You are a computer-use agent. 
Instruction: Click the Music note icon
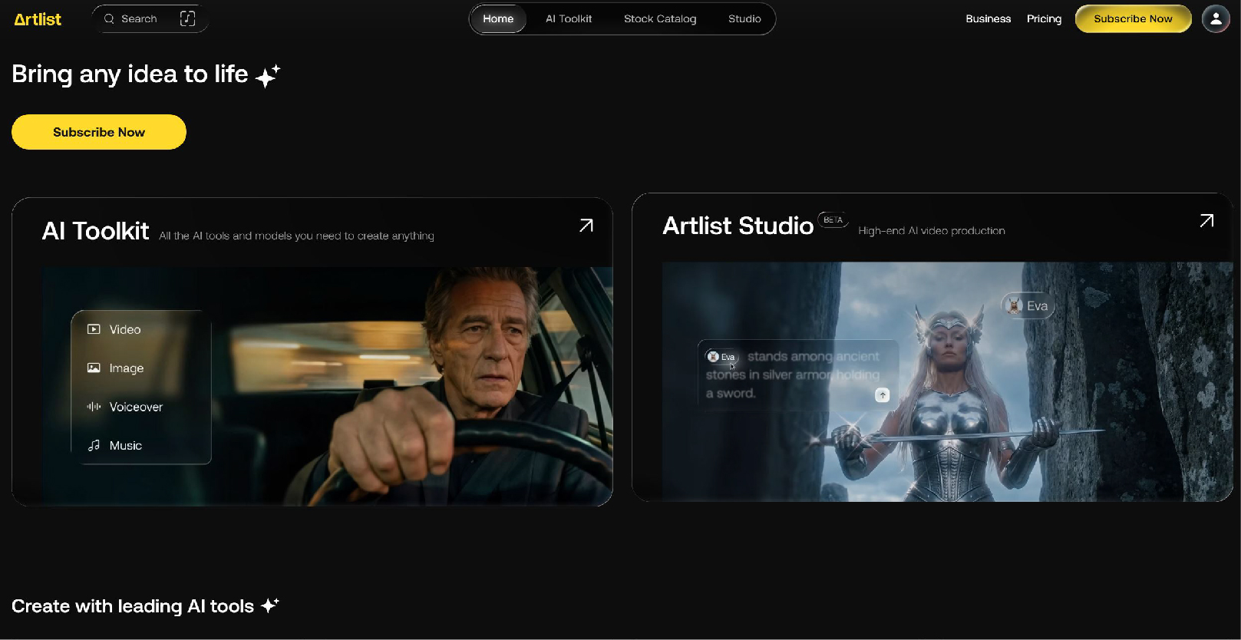(x=94, y=445)
